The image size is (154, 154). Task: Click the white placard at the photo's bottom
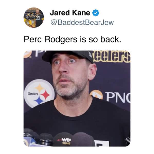[102, 143]
